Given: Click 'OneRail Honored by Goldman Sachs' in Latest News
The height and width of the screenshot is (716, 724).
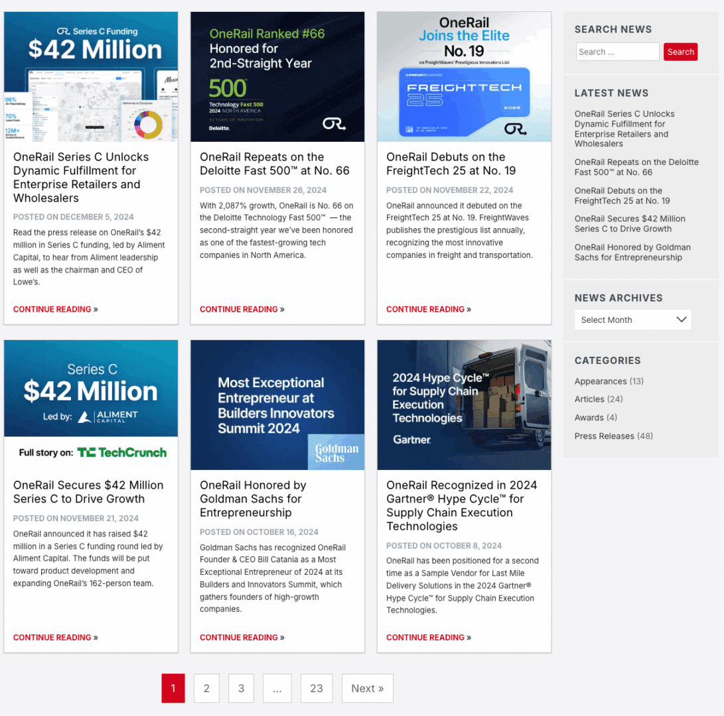Looking at the screenshot, I should (632, 252).
